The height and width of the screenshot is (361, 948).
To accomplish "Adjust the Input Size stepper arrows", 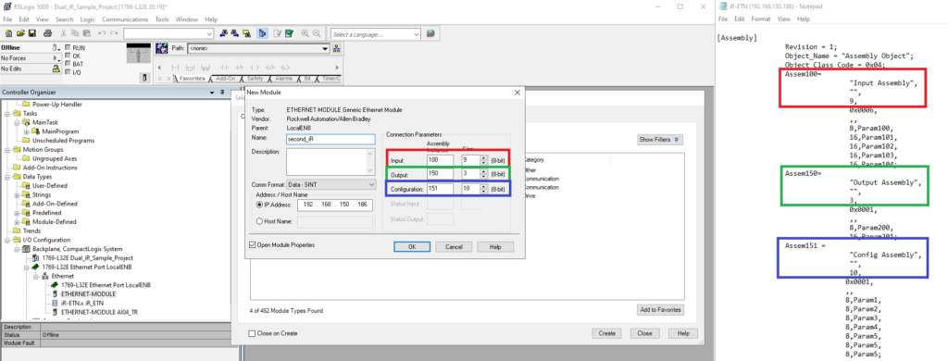I will 483,160.
